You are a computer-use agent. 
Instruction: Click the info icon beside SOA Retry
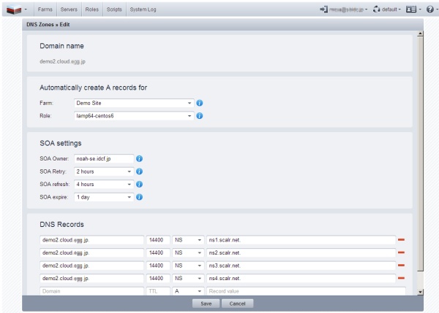coord(139,171)
